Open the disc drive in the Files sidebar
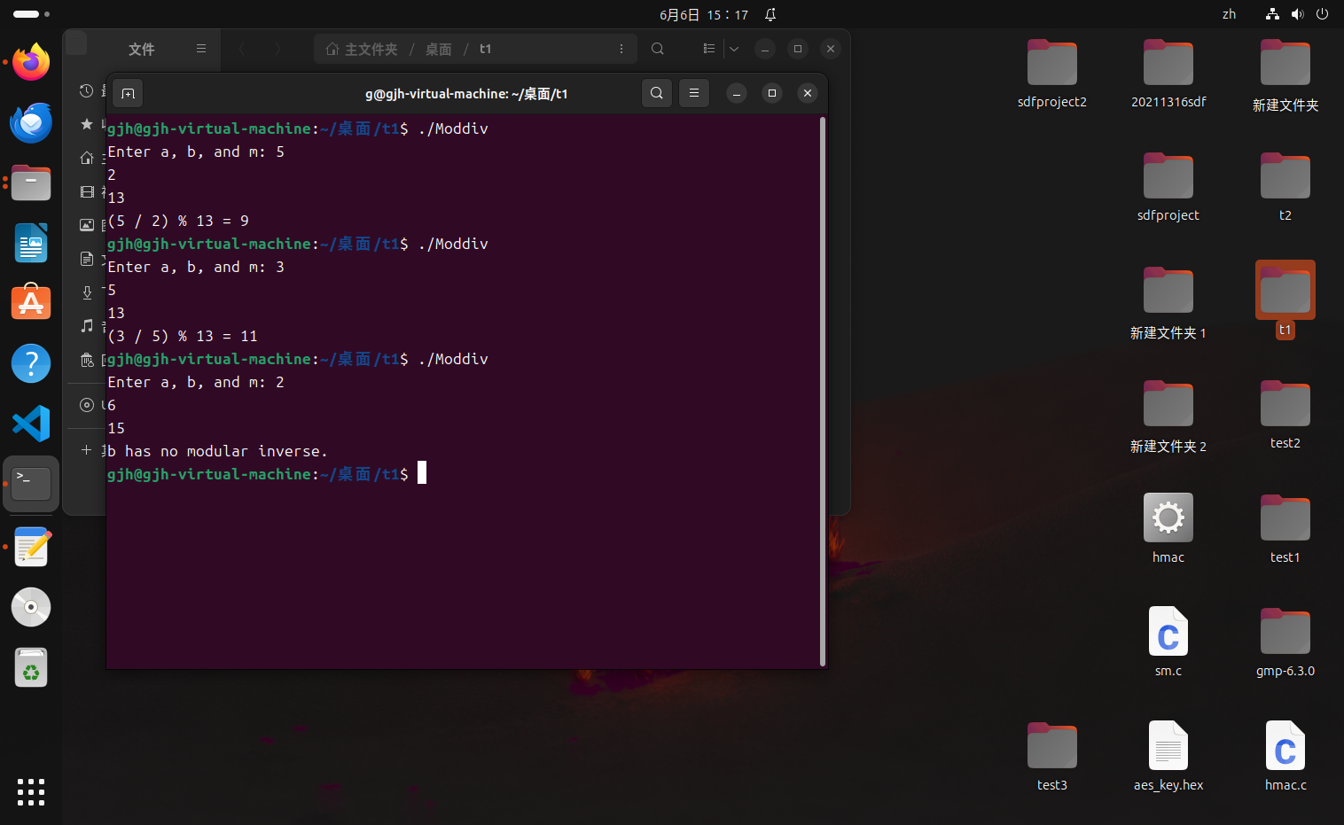This screenshot has height=825, width=1344. point(87,405)
